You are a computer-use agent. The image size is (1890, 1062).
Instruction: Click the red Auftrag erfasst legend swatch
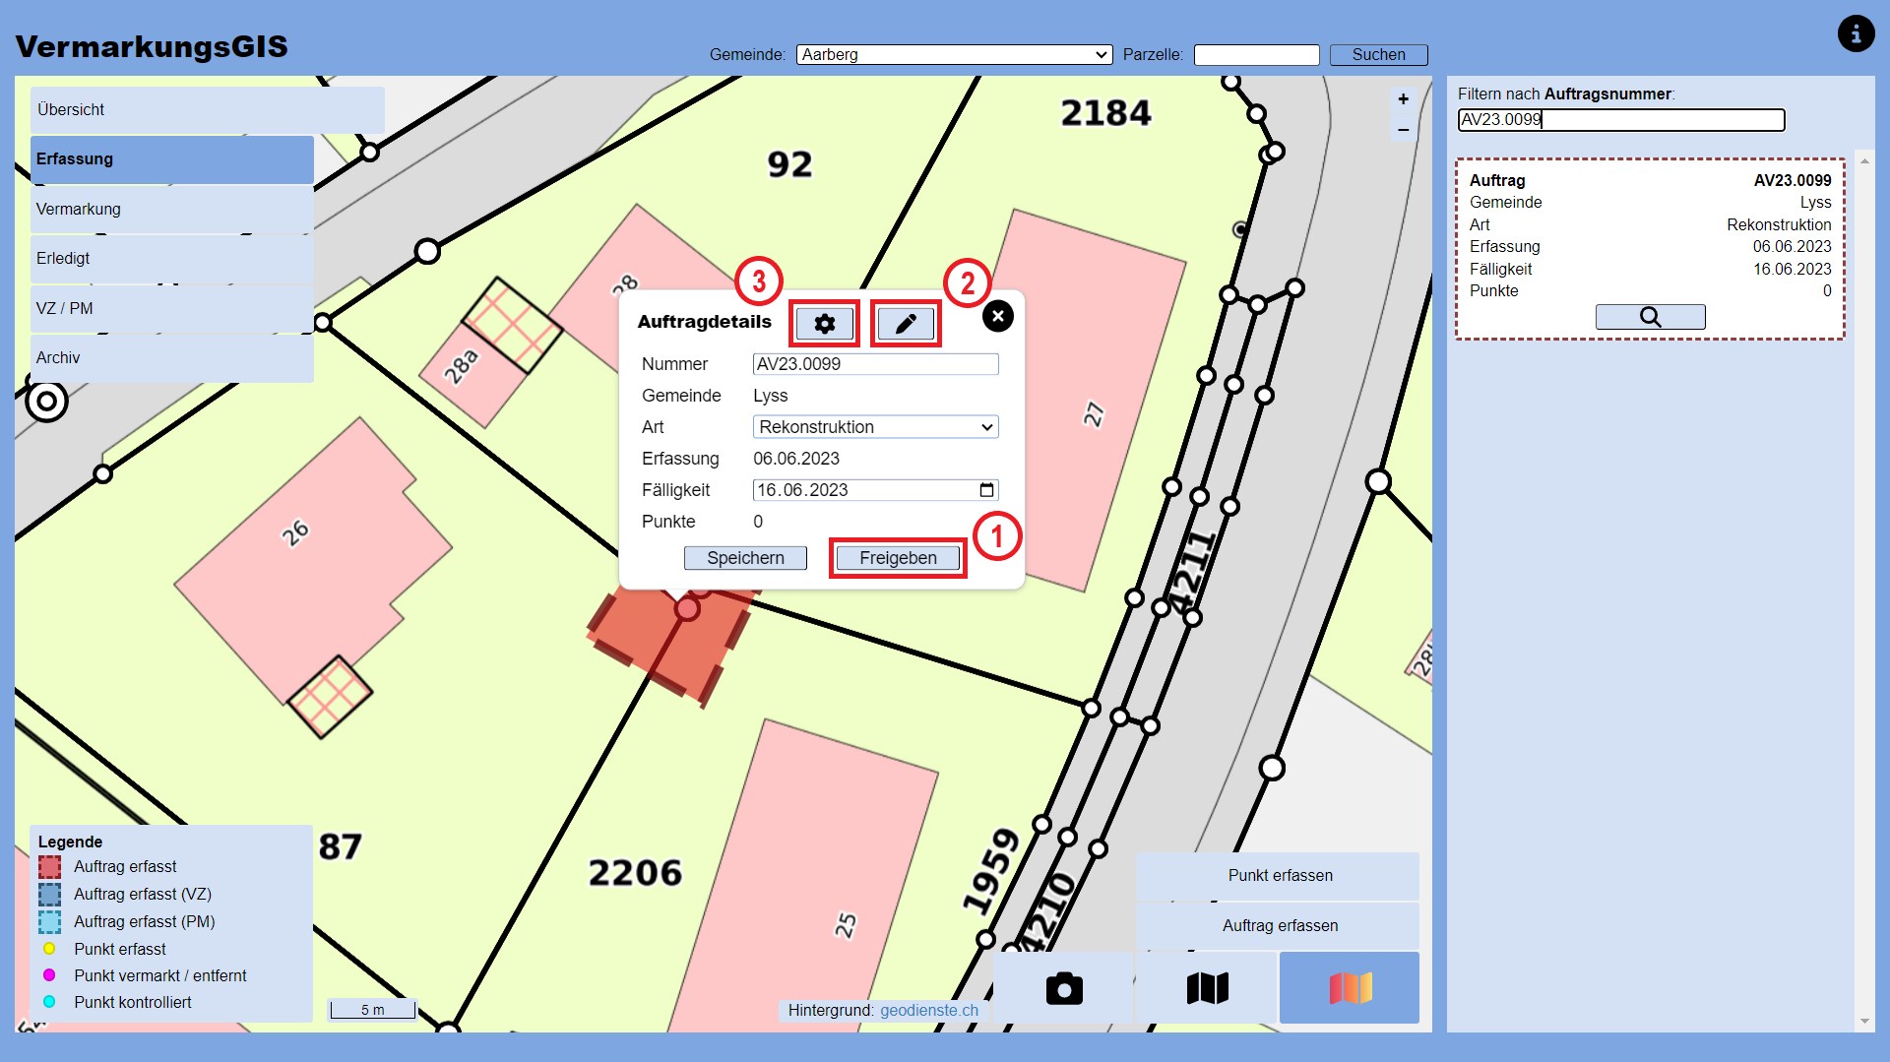pyautogui.click(x=50, y=867)
